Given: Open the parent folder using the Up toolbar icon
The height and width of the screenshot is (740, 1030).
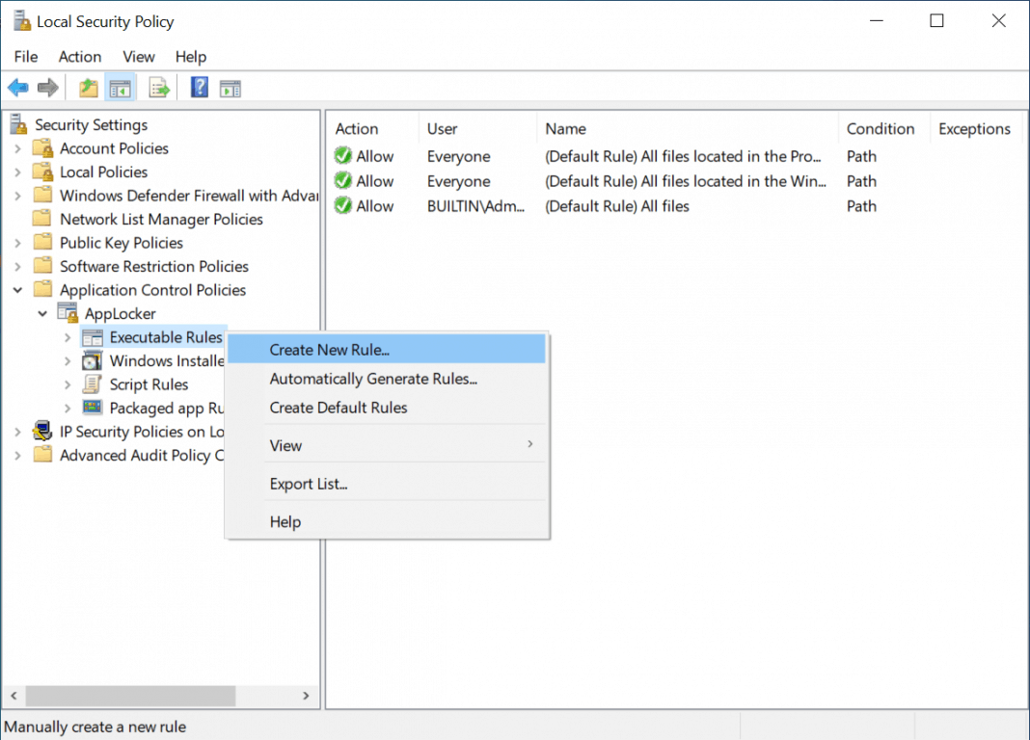Looking at the screenshot, I should [87, 87].
